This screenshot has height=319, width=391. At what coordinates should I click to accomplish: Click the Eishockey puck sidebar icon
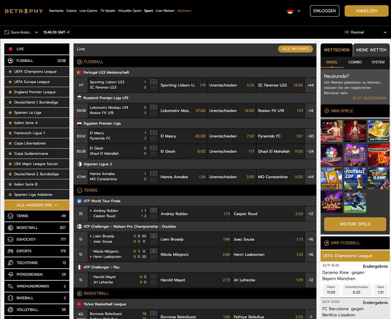click(x=11, y=239)
